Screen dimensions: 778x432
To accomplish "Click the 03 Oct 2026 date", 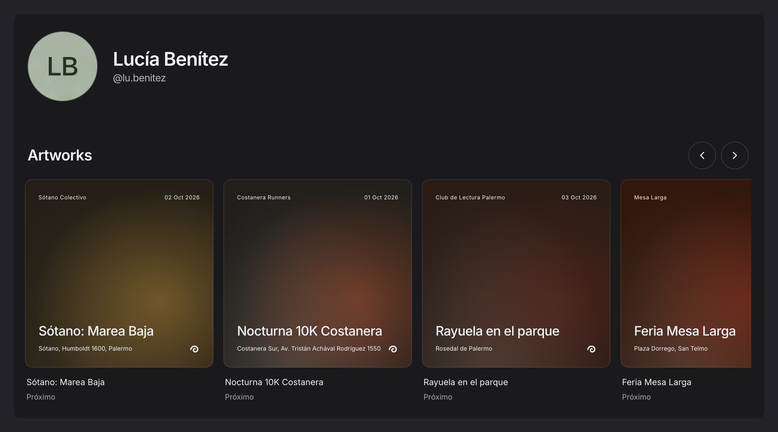I will pos(579,197).
